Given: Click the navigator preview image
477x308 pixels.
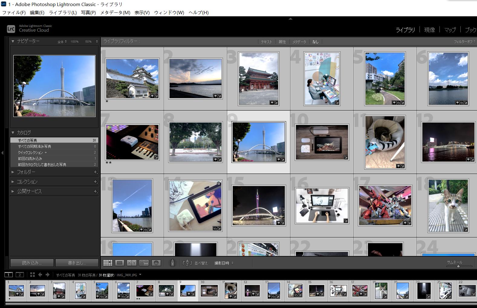Looking at the screenshot, I should pos(54,86).
